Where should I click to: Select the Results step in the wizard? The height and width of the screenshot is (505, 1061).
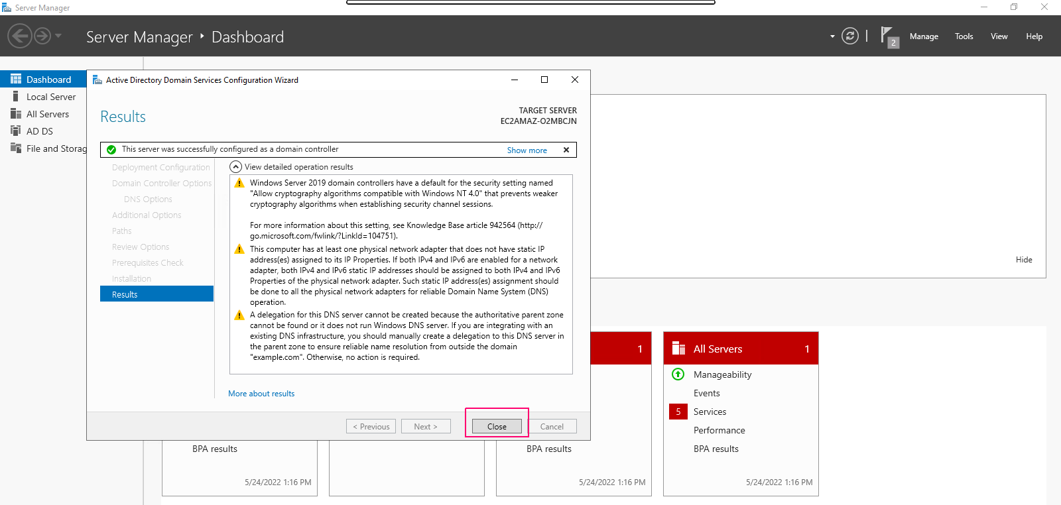tap(156, 294)
